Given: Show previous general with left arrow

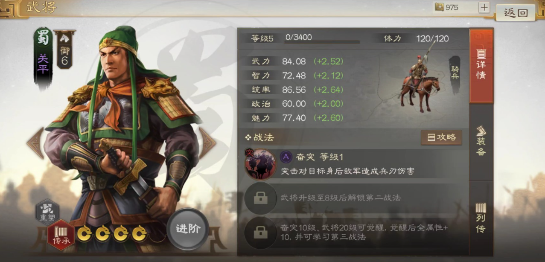Looking at the screenshot, I should tap(35, 143).
